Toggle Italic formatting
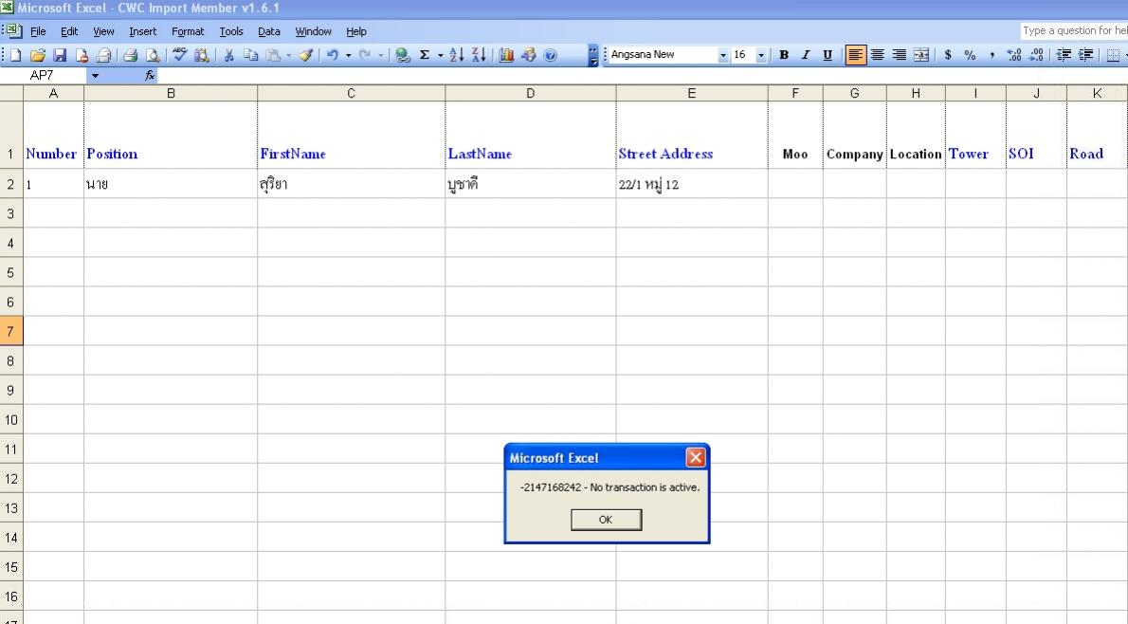 point(806,55)
